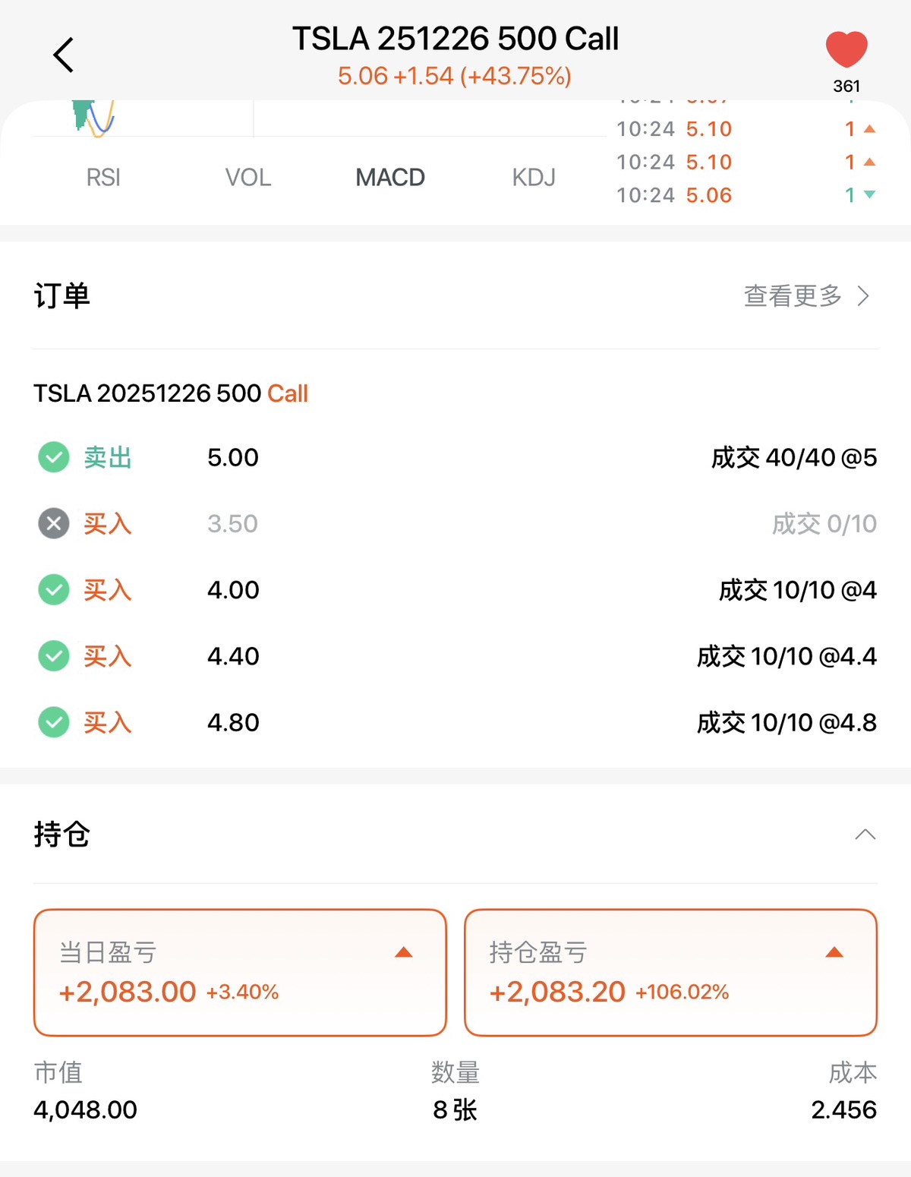Screen dimensions: 911x1177
Task: Tap green checkmark on the 4.00 buy order
Action: [54, 589]
